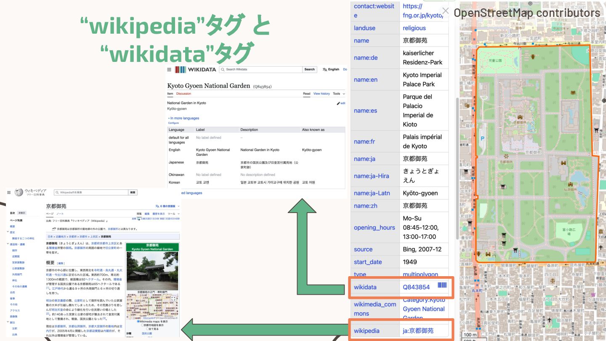The image size is (606, 341).
Task: Open the 近畿地方 breadcrumb link
Action: click(61, 237)
